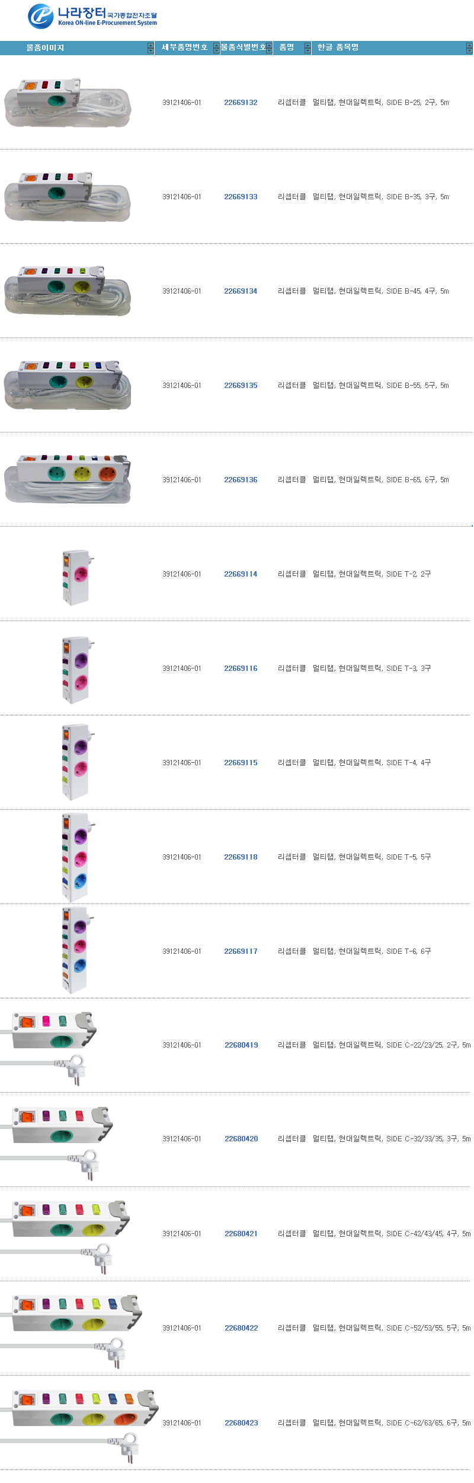Open item link 22680419
The height and width of the screenshot is (1483, 474).
click(x=241, y=1045)
